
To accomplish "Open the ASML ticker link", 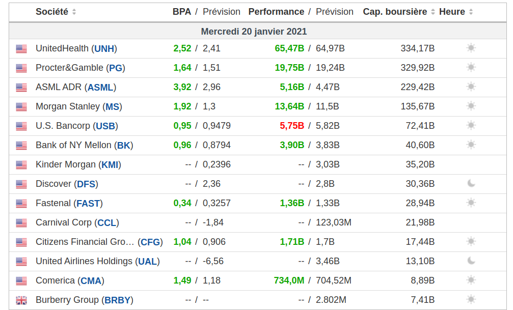I will tap(100, 88).
